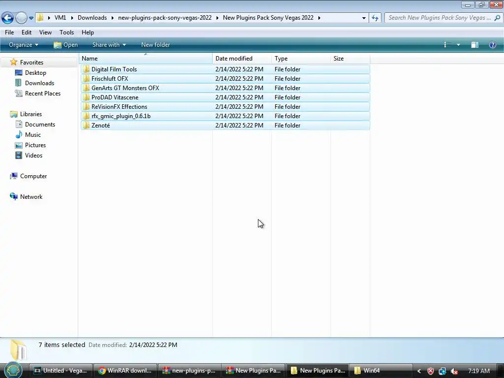This screenshot has width=504, height=378.
Task: Expand the arrow after New Plugins Pack Sony Vegas 2022
Action: pos(319,18)
